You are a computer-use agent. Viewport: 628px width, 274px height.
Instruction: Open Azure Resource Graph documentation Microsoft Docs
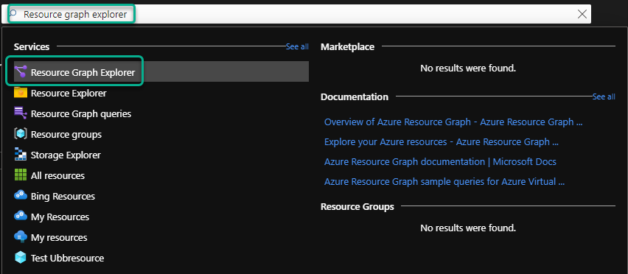click(440, 161)
